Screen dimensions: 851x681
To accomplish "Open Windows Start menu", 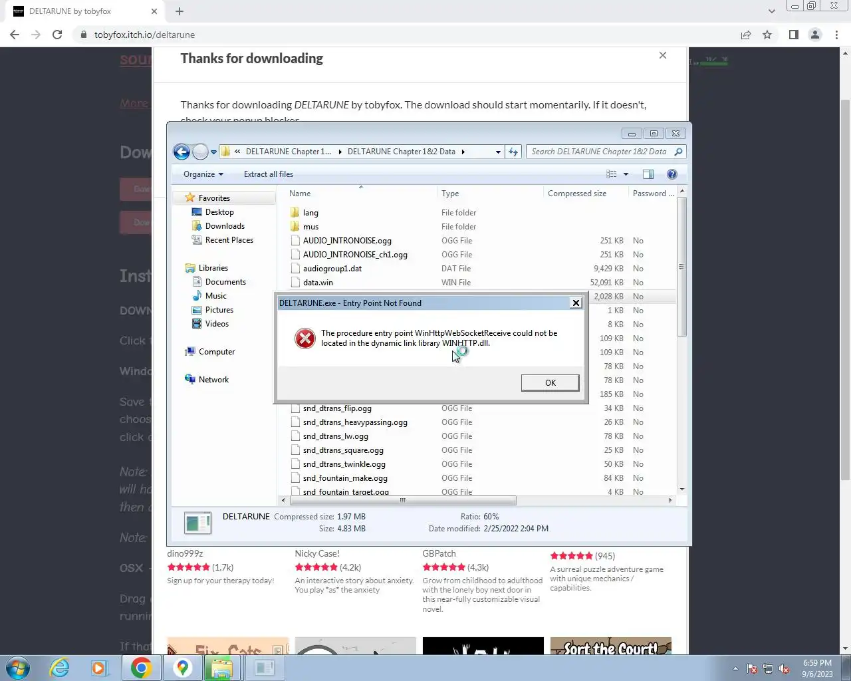I will 18,668.
